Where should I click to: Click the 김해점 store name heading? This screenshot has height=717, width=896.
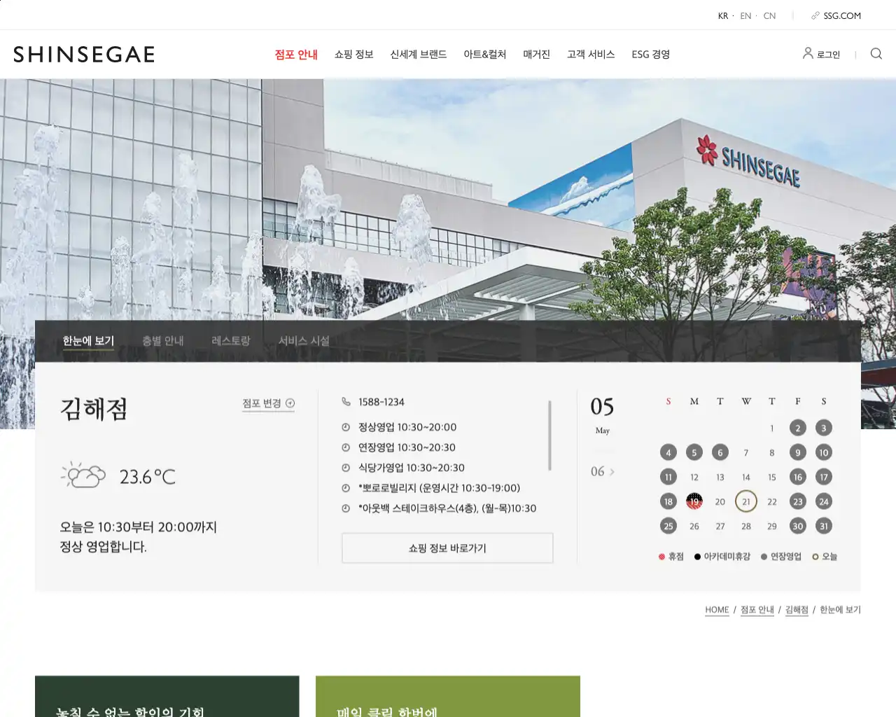(x=94, y=409)
